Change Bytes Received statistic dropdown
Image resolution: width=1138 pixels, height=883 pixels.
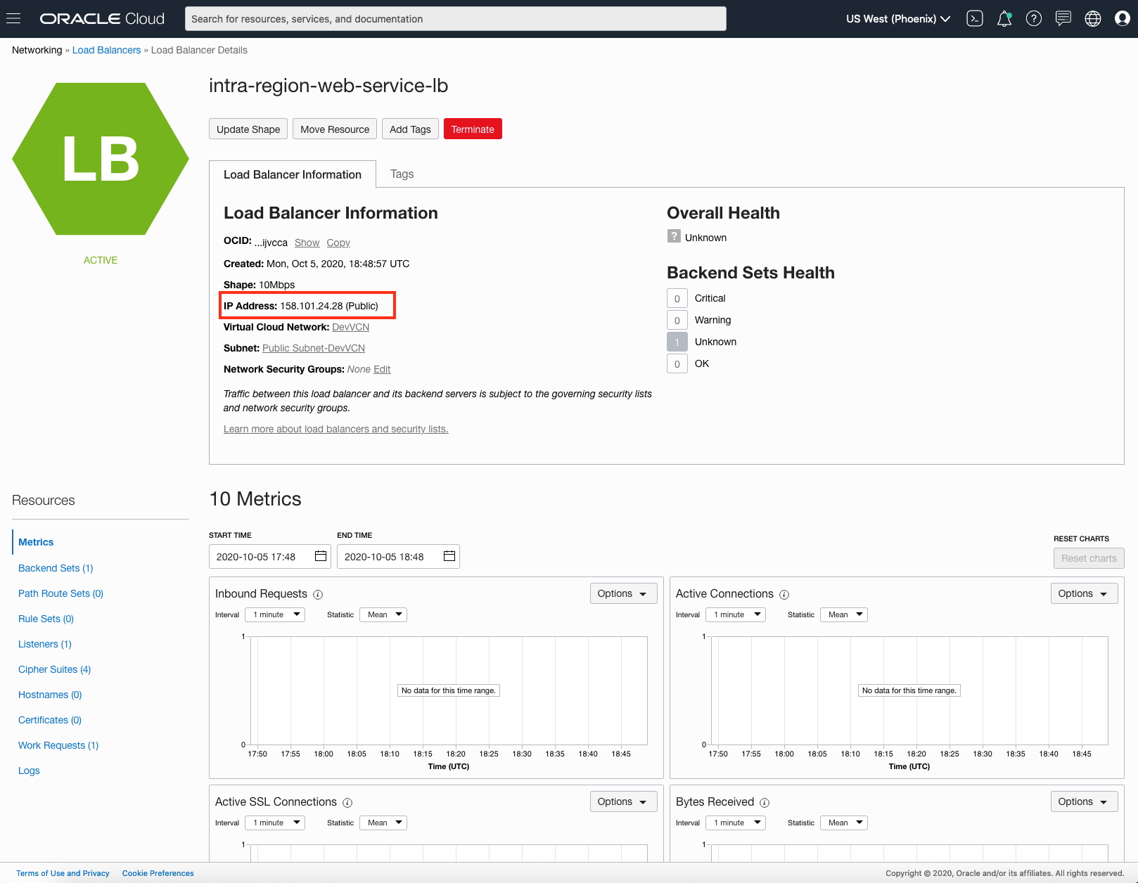(844, 823)
